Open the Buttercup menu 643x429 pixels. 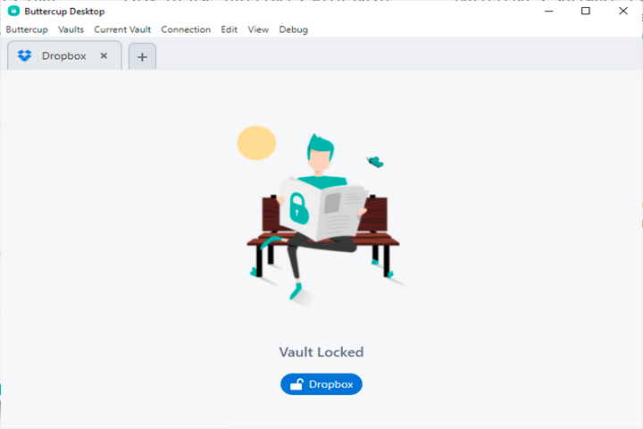pos(27,29)
